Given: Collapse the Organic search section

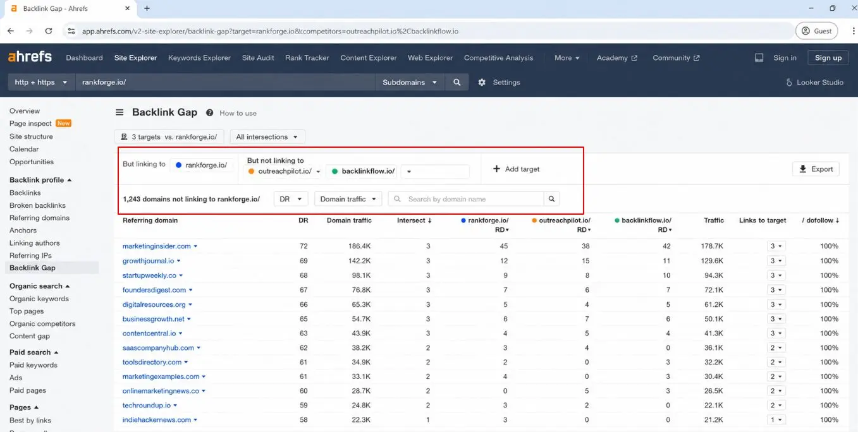Looking at the screenshot, I should [39, 286].
